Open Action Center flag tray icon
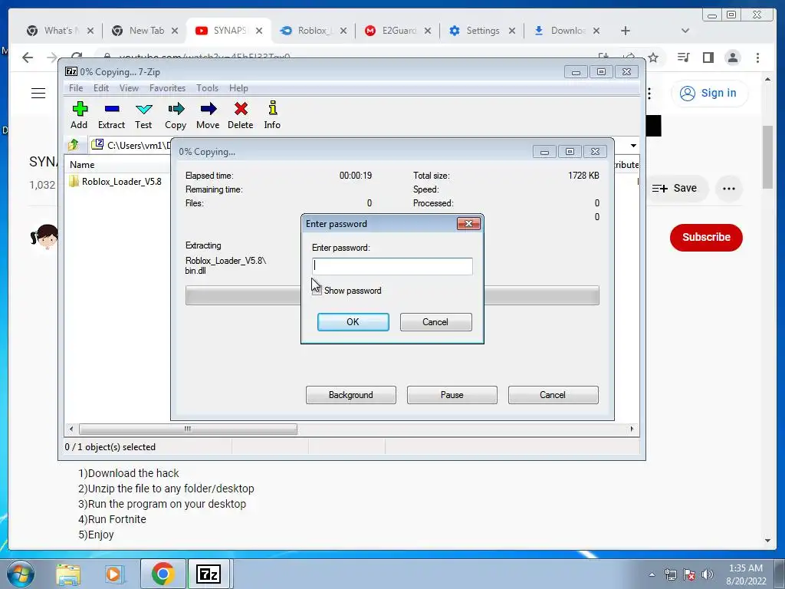This screenshot has height=589, width=785. click(x=689, y=574)
